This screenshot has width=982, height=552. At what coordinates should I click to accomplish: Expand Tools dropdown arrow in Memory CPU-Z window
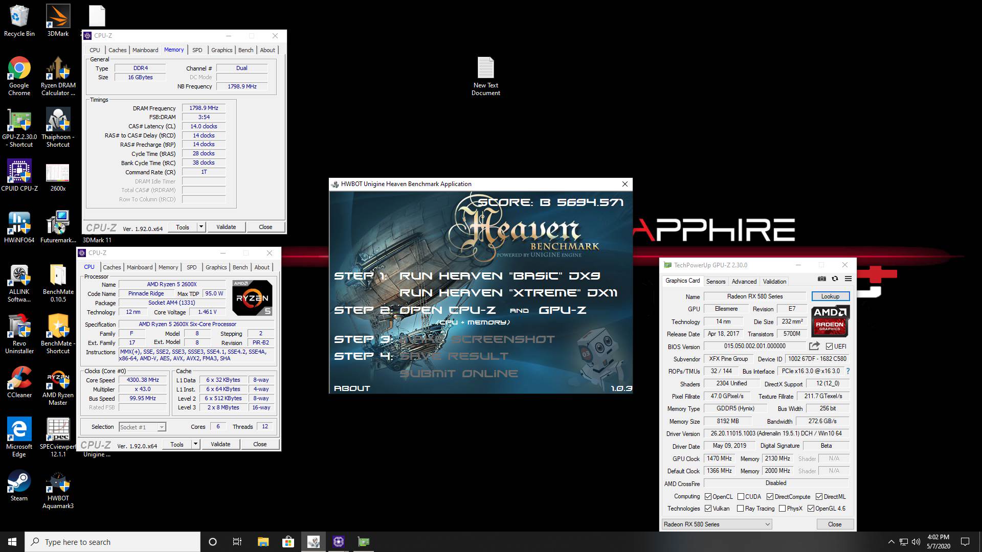pos(201,227)
